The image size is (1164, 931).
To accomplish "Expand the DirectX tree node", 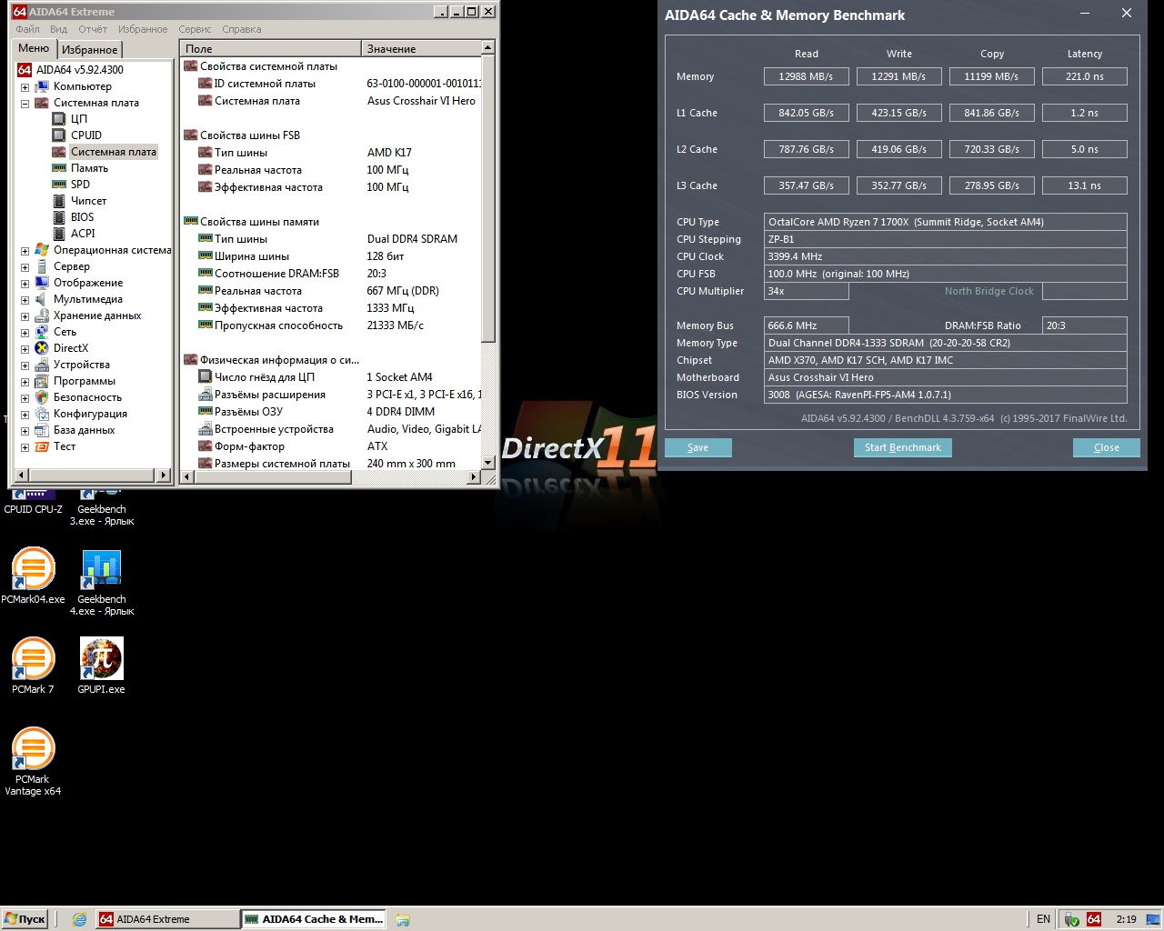I will click(x=25, y=349).
